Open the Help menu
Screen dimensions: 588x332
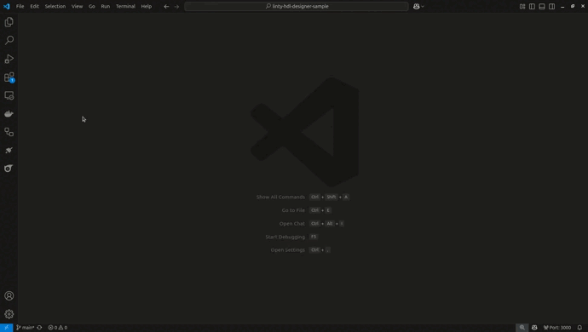147,6
